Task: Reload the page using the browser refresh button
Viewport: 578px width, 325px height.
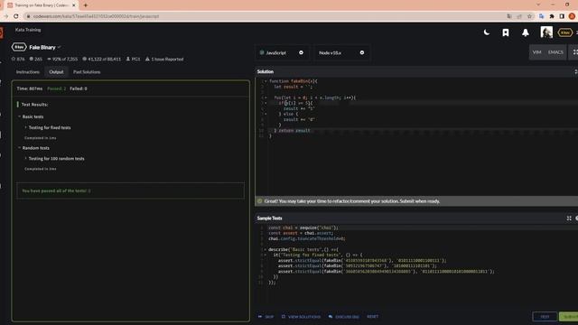Action: [x=16, y=16]
